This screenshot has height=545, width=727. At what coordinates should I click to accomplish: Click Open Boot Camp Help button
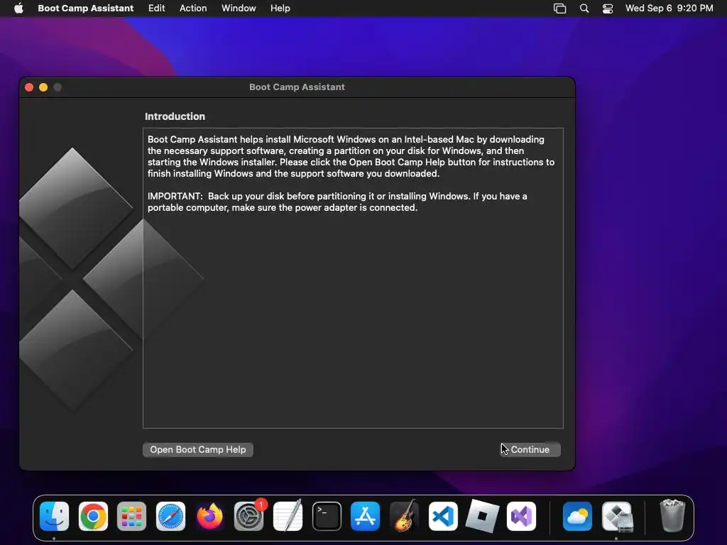pos(198,449)
